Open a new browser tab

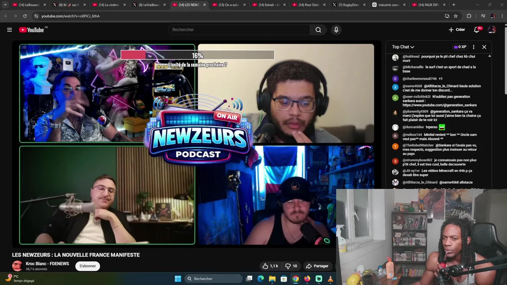tap(454, 5)
